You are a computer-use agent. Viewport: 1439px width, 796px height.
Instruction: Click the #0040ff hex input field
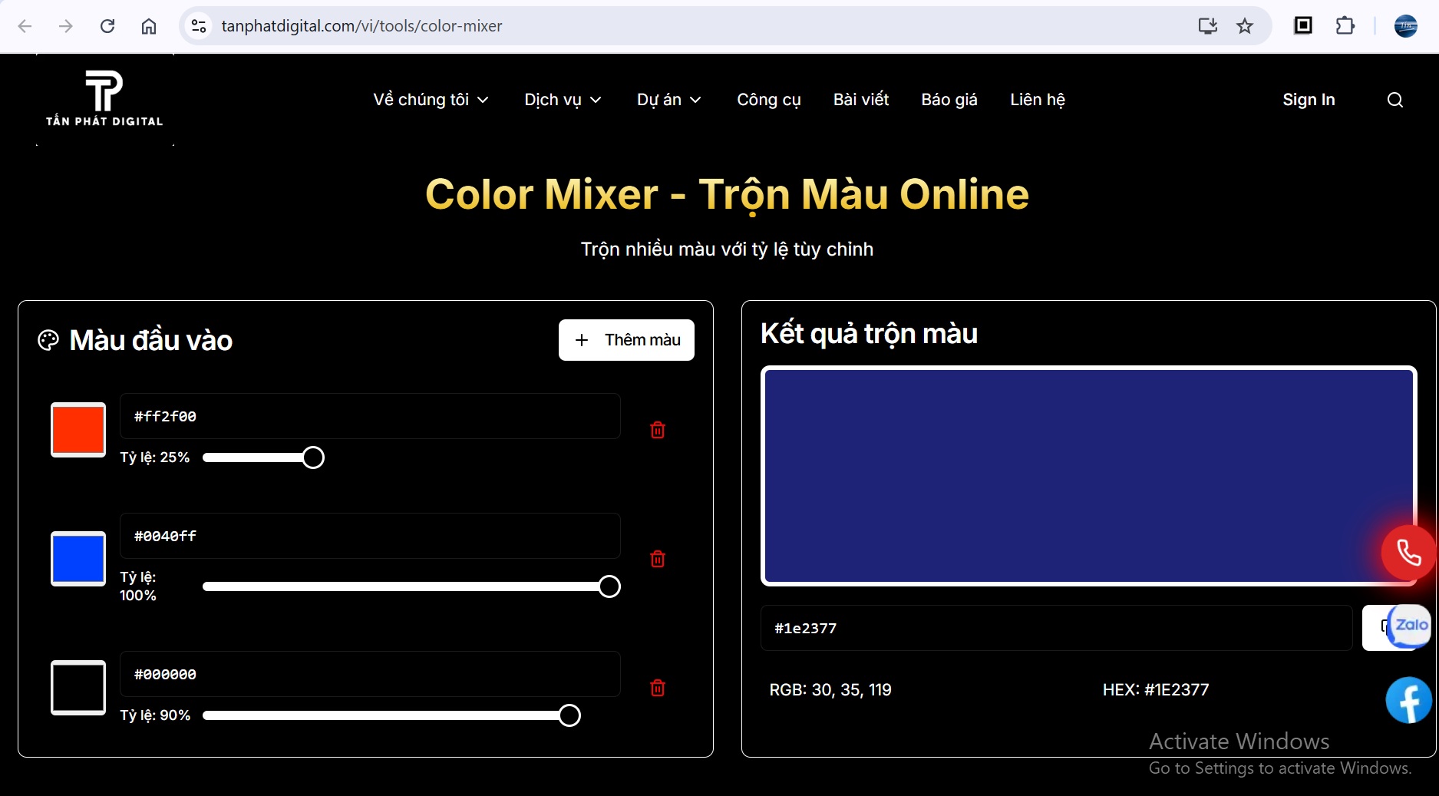(370, 536)
